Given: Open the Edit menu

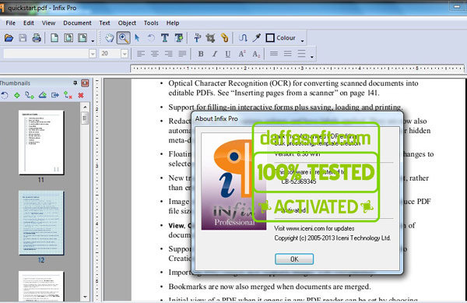Looking at the screenshot, I should (x=29, y=23).
